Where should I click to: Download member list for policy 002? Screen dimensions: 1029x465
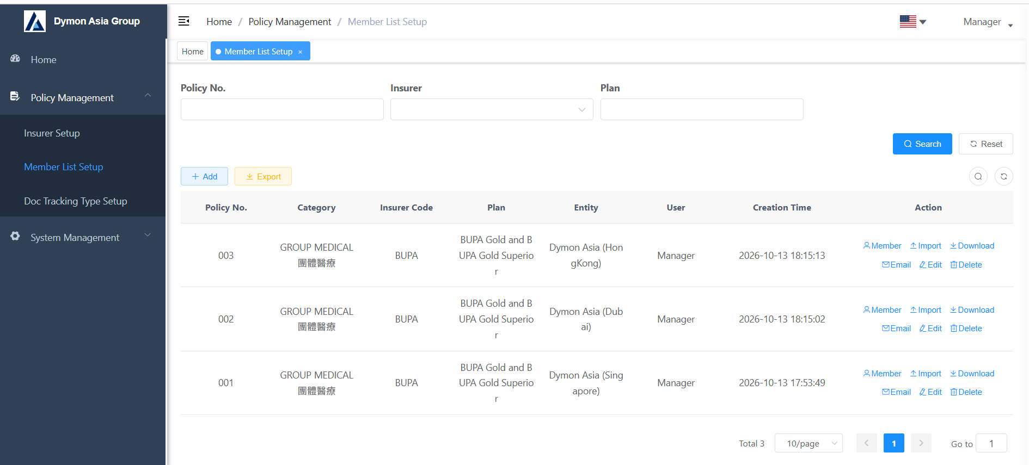pos(972,310)
